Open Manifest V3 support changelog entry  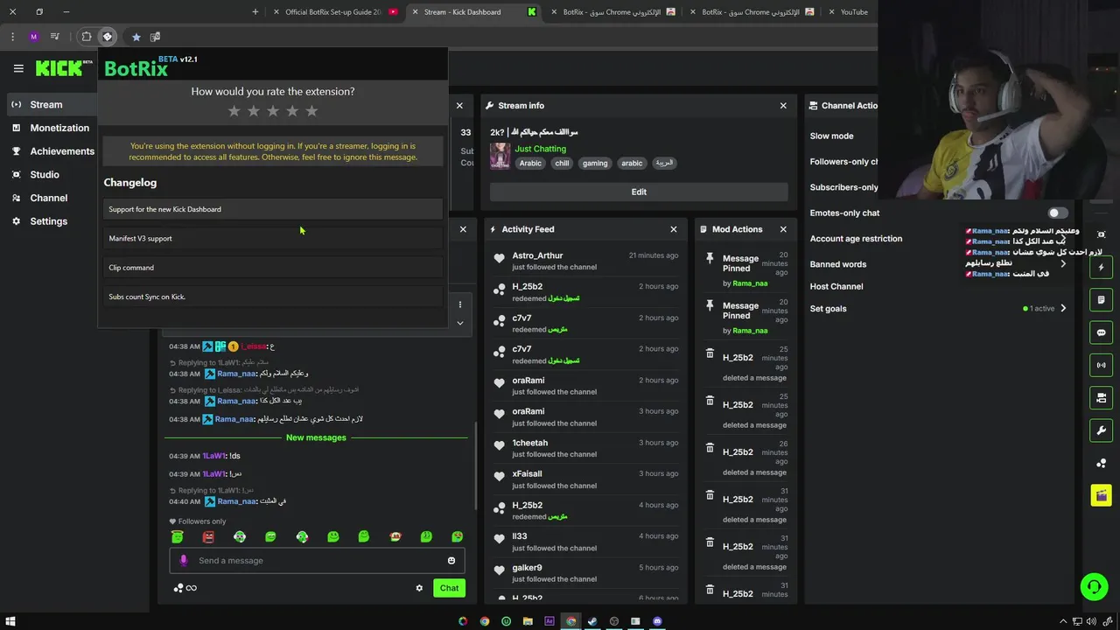[273, 238]
